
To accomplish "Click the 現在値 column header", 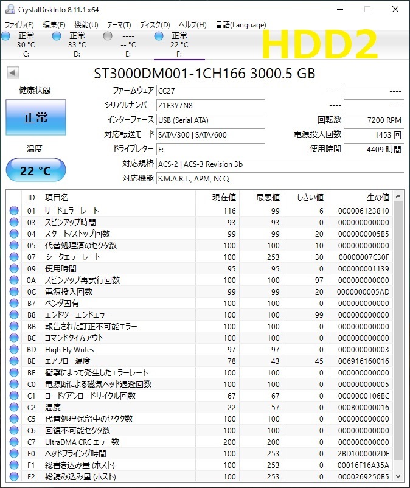I will [x=217, y=197].
